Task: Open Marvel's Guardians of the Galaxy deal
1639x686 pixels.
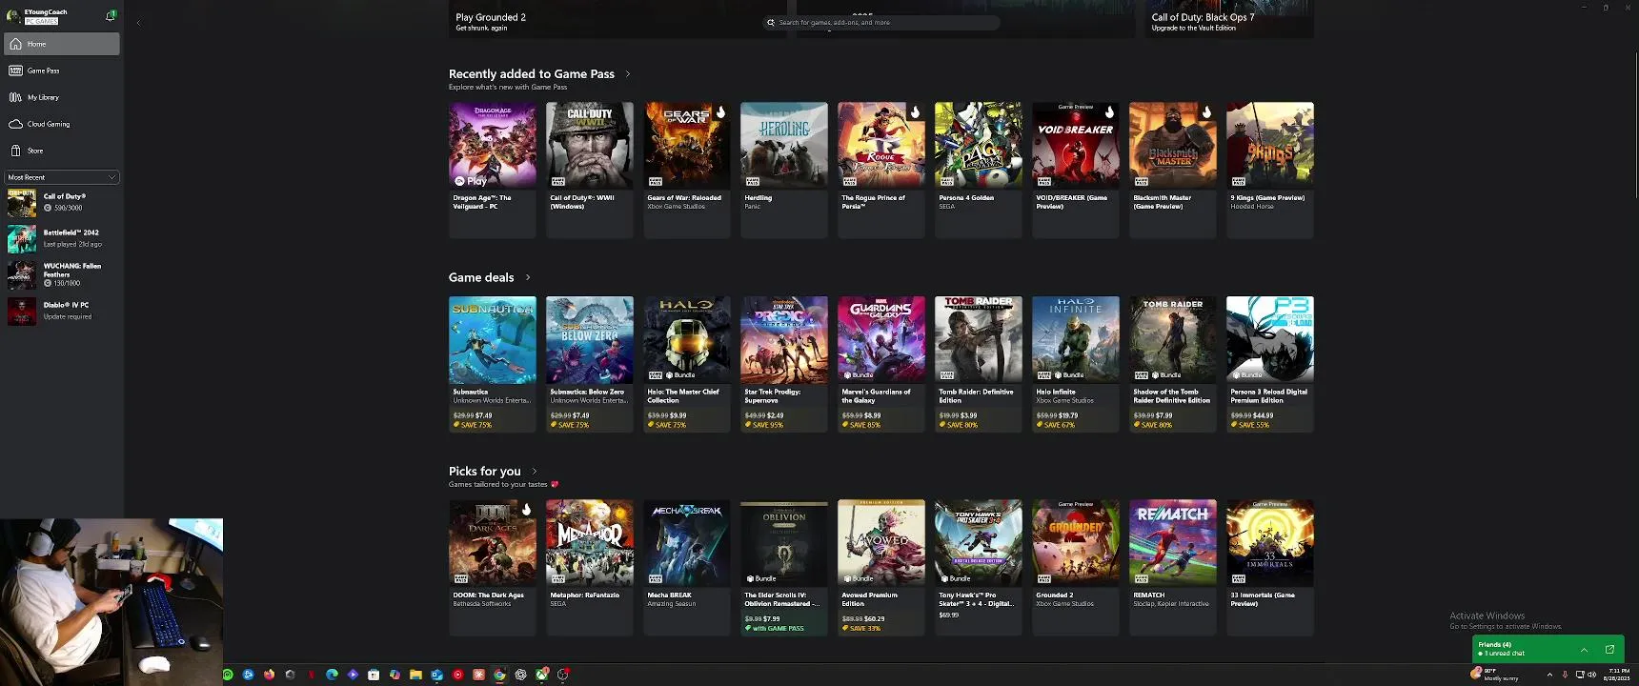Action: (x=881, y=364)
